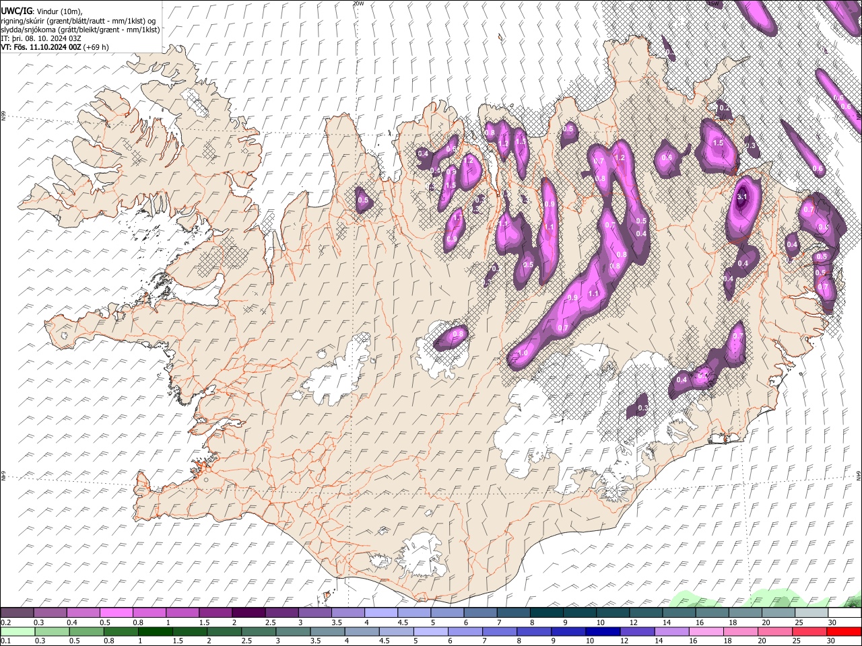Image resolution: width=862 pixels, height=646 pixels.
Task: Pick the white 30 swatch in snow legend
Action: [x=844, y=612]
